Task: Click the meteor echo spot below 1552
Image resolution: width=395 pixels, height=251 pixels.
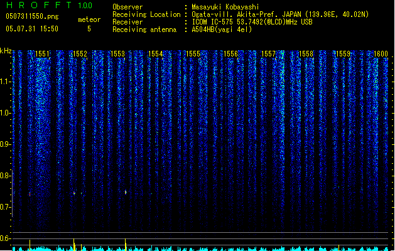Action: coord(74,193)
